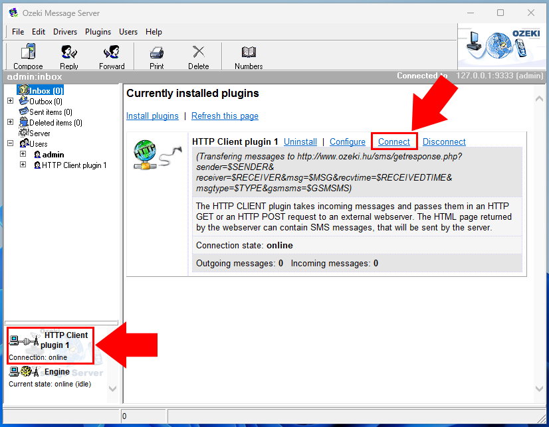Select the Engine icon near the bottom
This screenshot has height=427, width=549.
pyautogui.click(x=27, y=373)
